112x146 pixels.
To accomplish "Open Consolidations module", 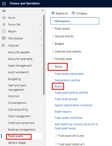I will point(17,103).
